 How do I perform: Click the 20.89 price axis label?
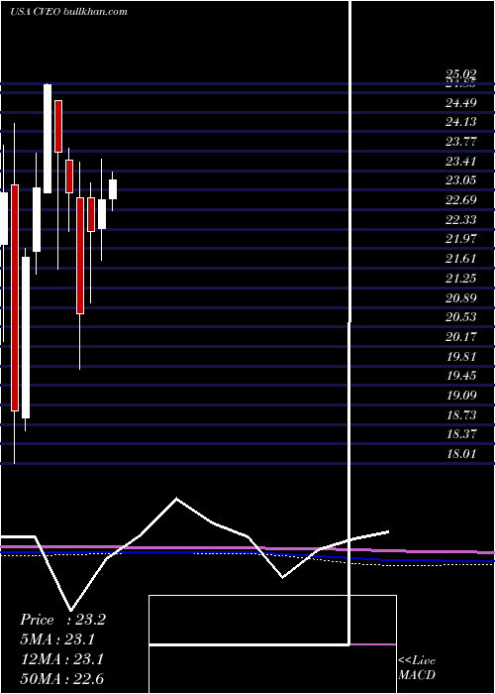click(461, 297)
